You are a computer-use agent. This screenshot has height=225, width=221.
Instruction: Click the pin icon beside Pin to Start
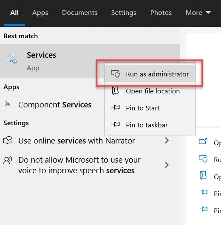(115, 107)
